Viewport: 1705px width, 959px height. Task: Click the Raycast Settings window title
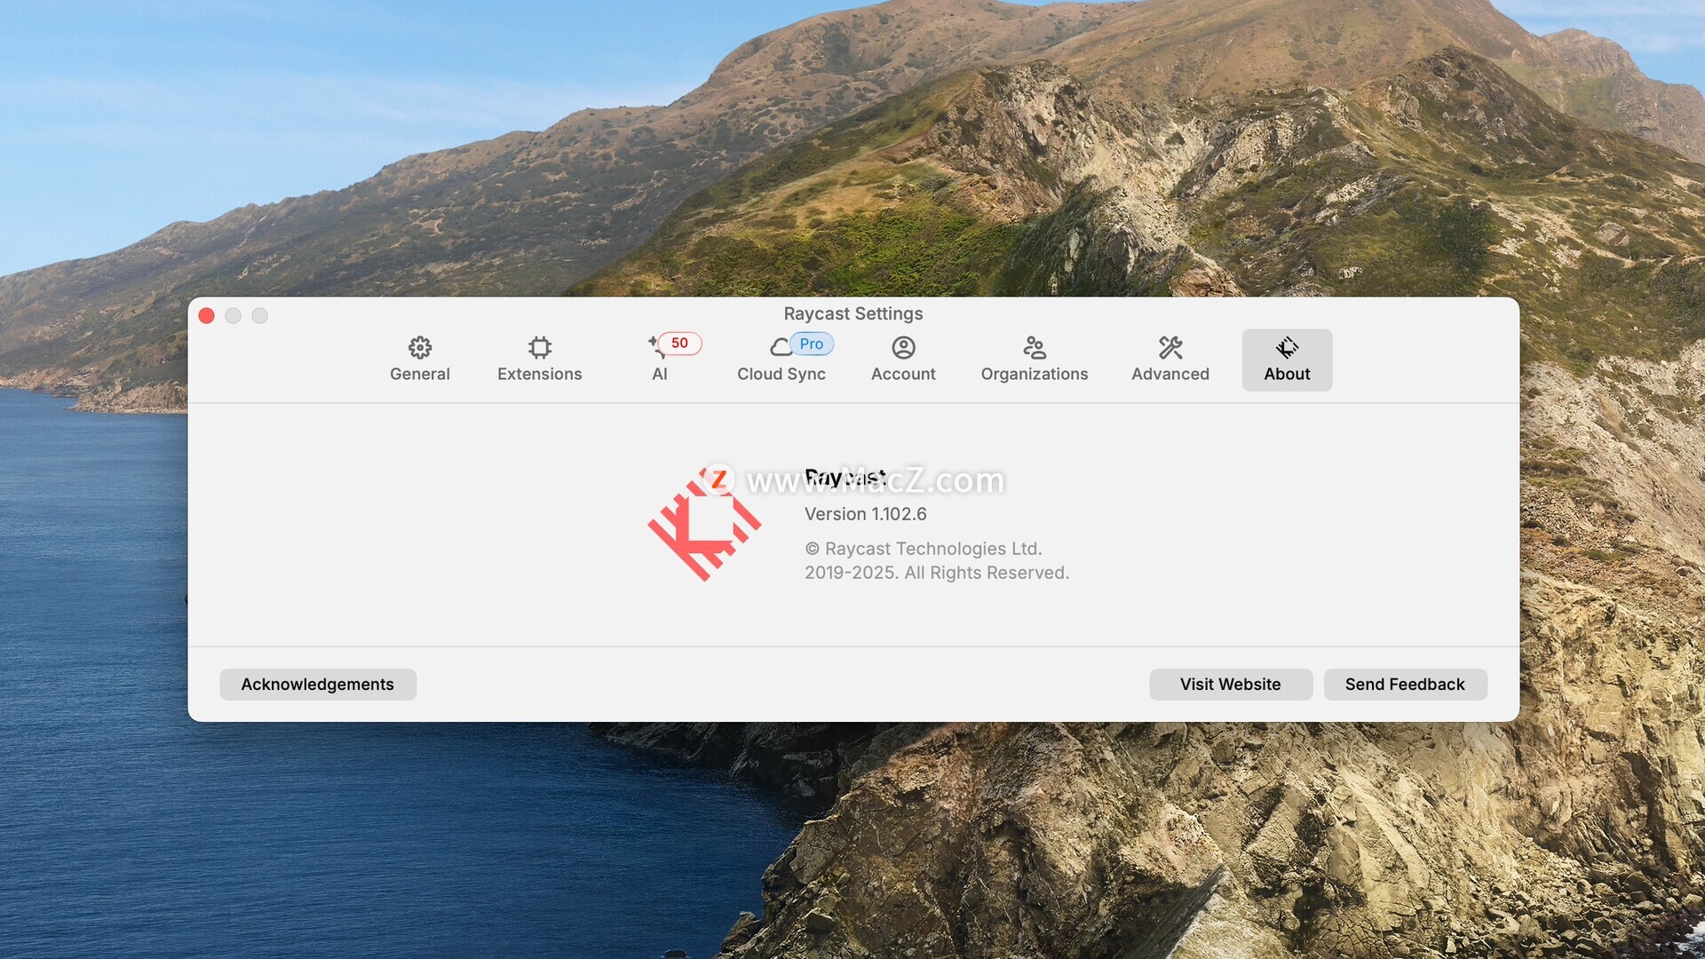853,313
